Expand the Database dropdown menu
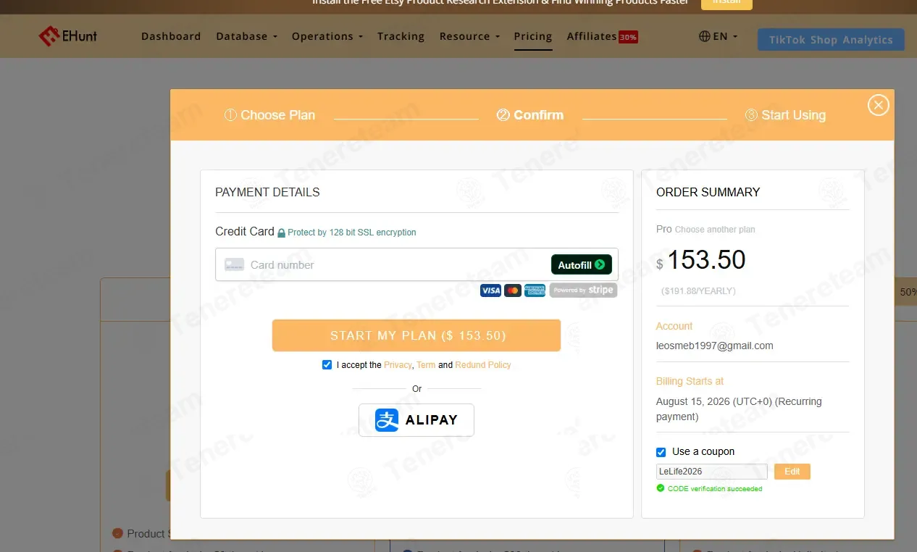The width and height of the screenshot is (917, 552). point(247,36)
